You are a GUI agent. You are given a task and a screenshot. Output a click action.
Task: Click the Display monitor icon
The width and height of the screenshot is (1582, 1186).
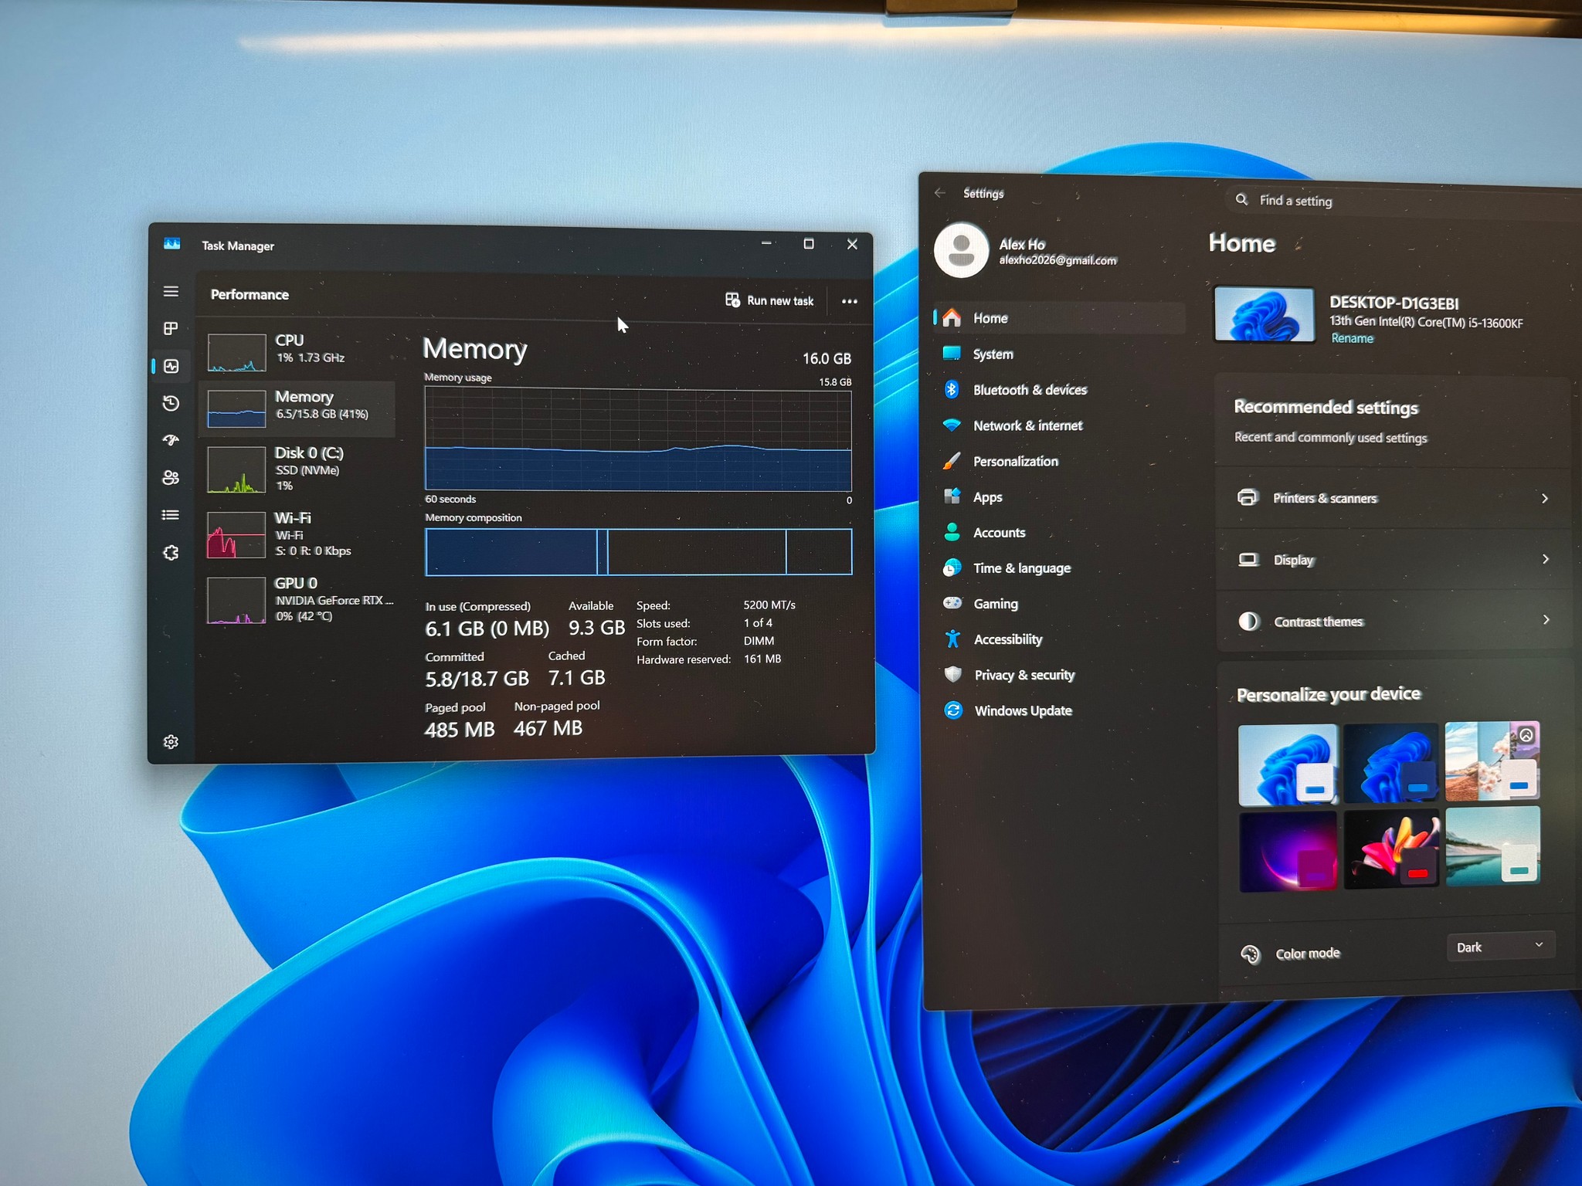1248,559
